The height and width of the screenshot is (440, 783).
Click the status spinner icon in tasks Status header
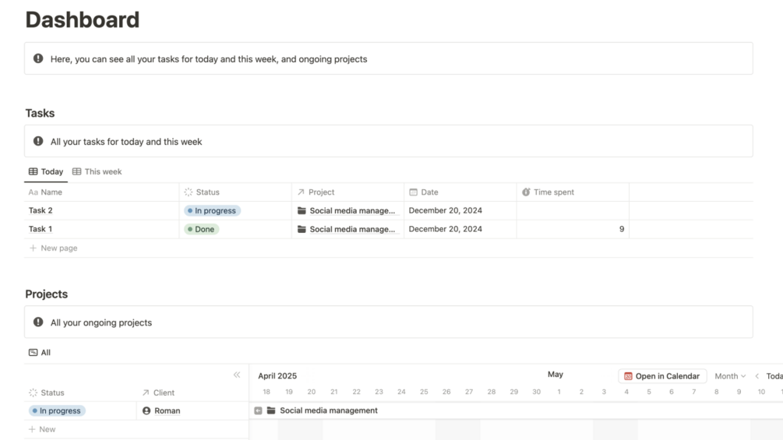189,192
